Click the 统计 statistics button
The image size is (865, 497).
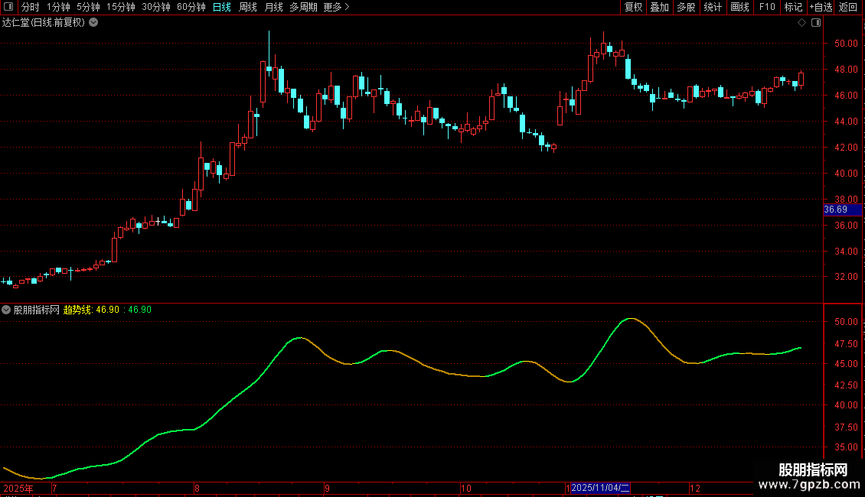(713, 7)
